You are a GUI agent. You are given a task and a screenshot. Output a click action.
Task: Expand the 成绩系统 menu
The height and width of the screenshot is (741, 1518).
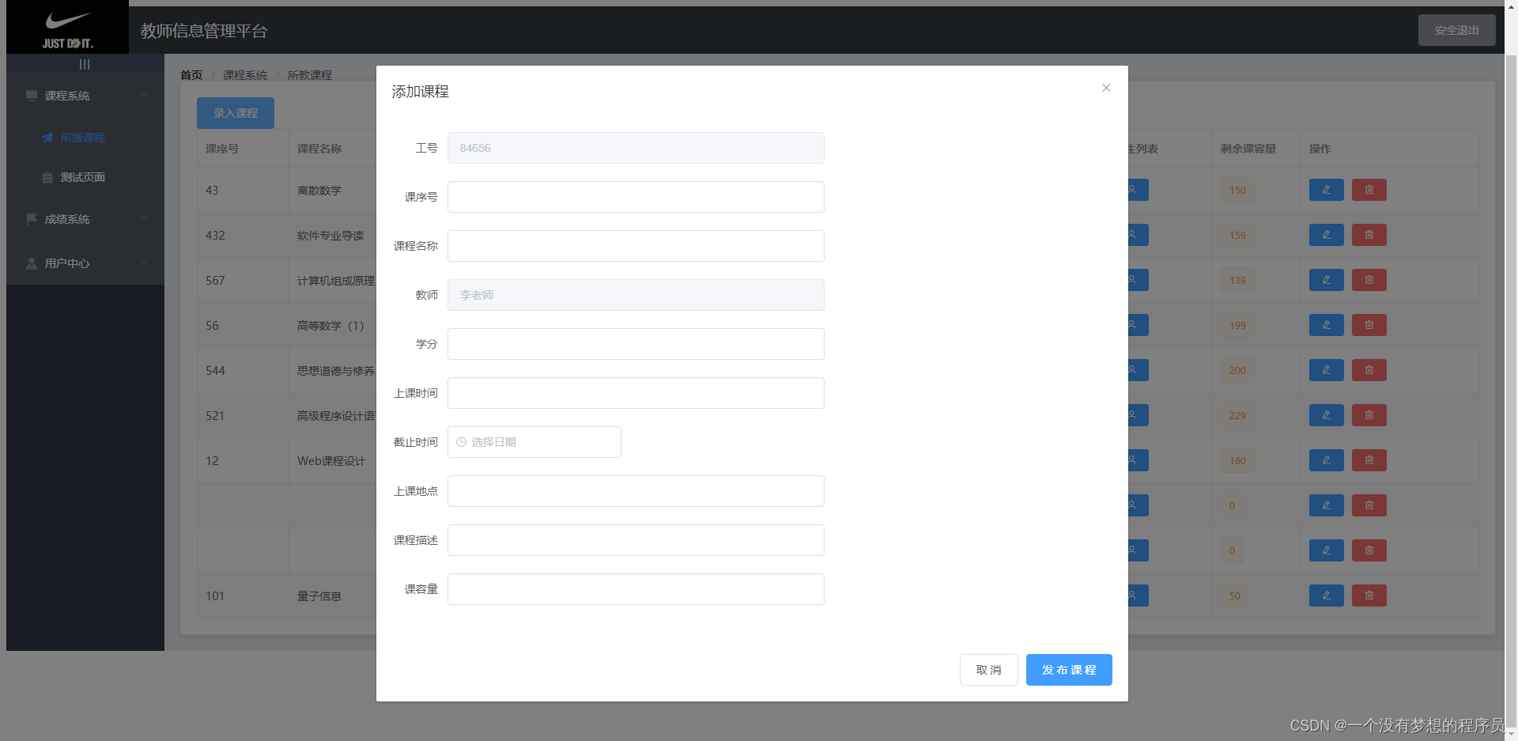tap(85, 219)
